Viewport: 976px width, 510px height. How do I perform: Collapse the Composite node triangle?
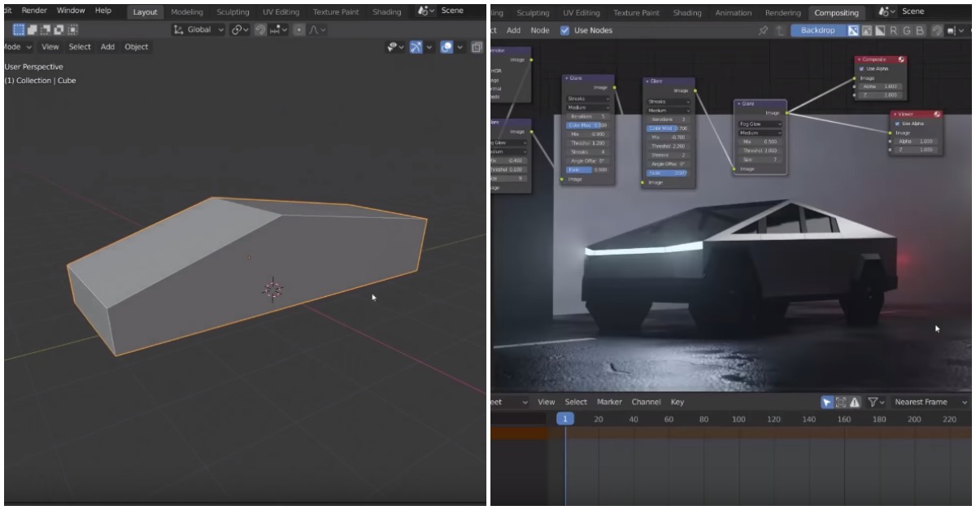(859, 59)
